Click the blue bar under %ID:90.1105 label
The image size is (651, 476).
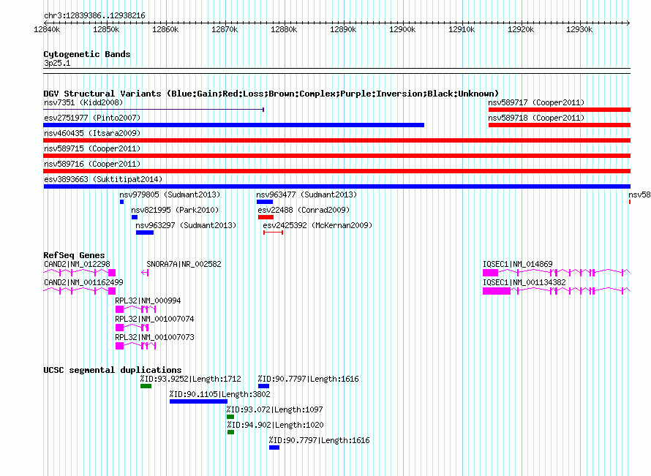pyautogui.click(x=198, y=401)
